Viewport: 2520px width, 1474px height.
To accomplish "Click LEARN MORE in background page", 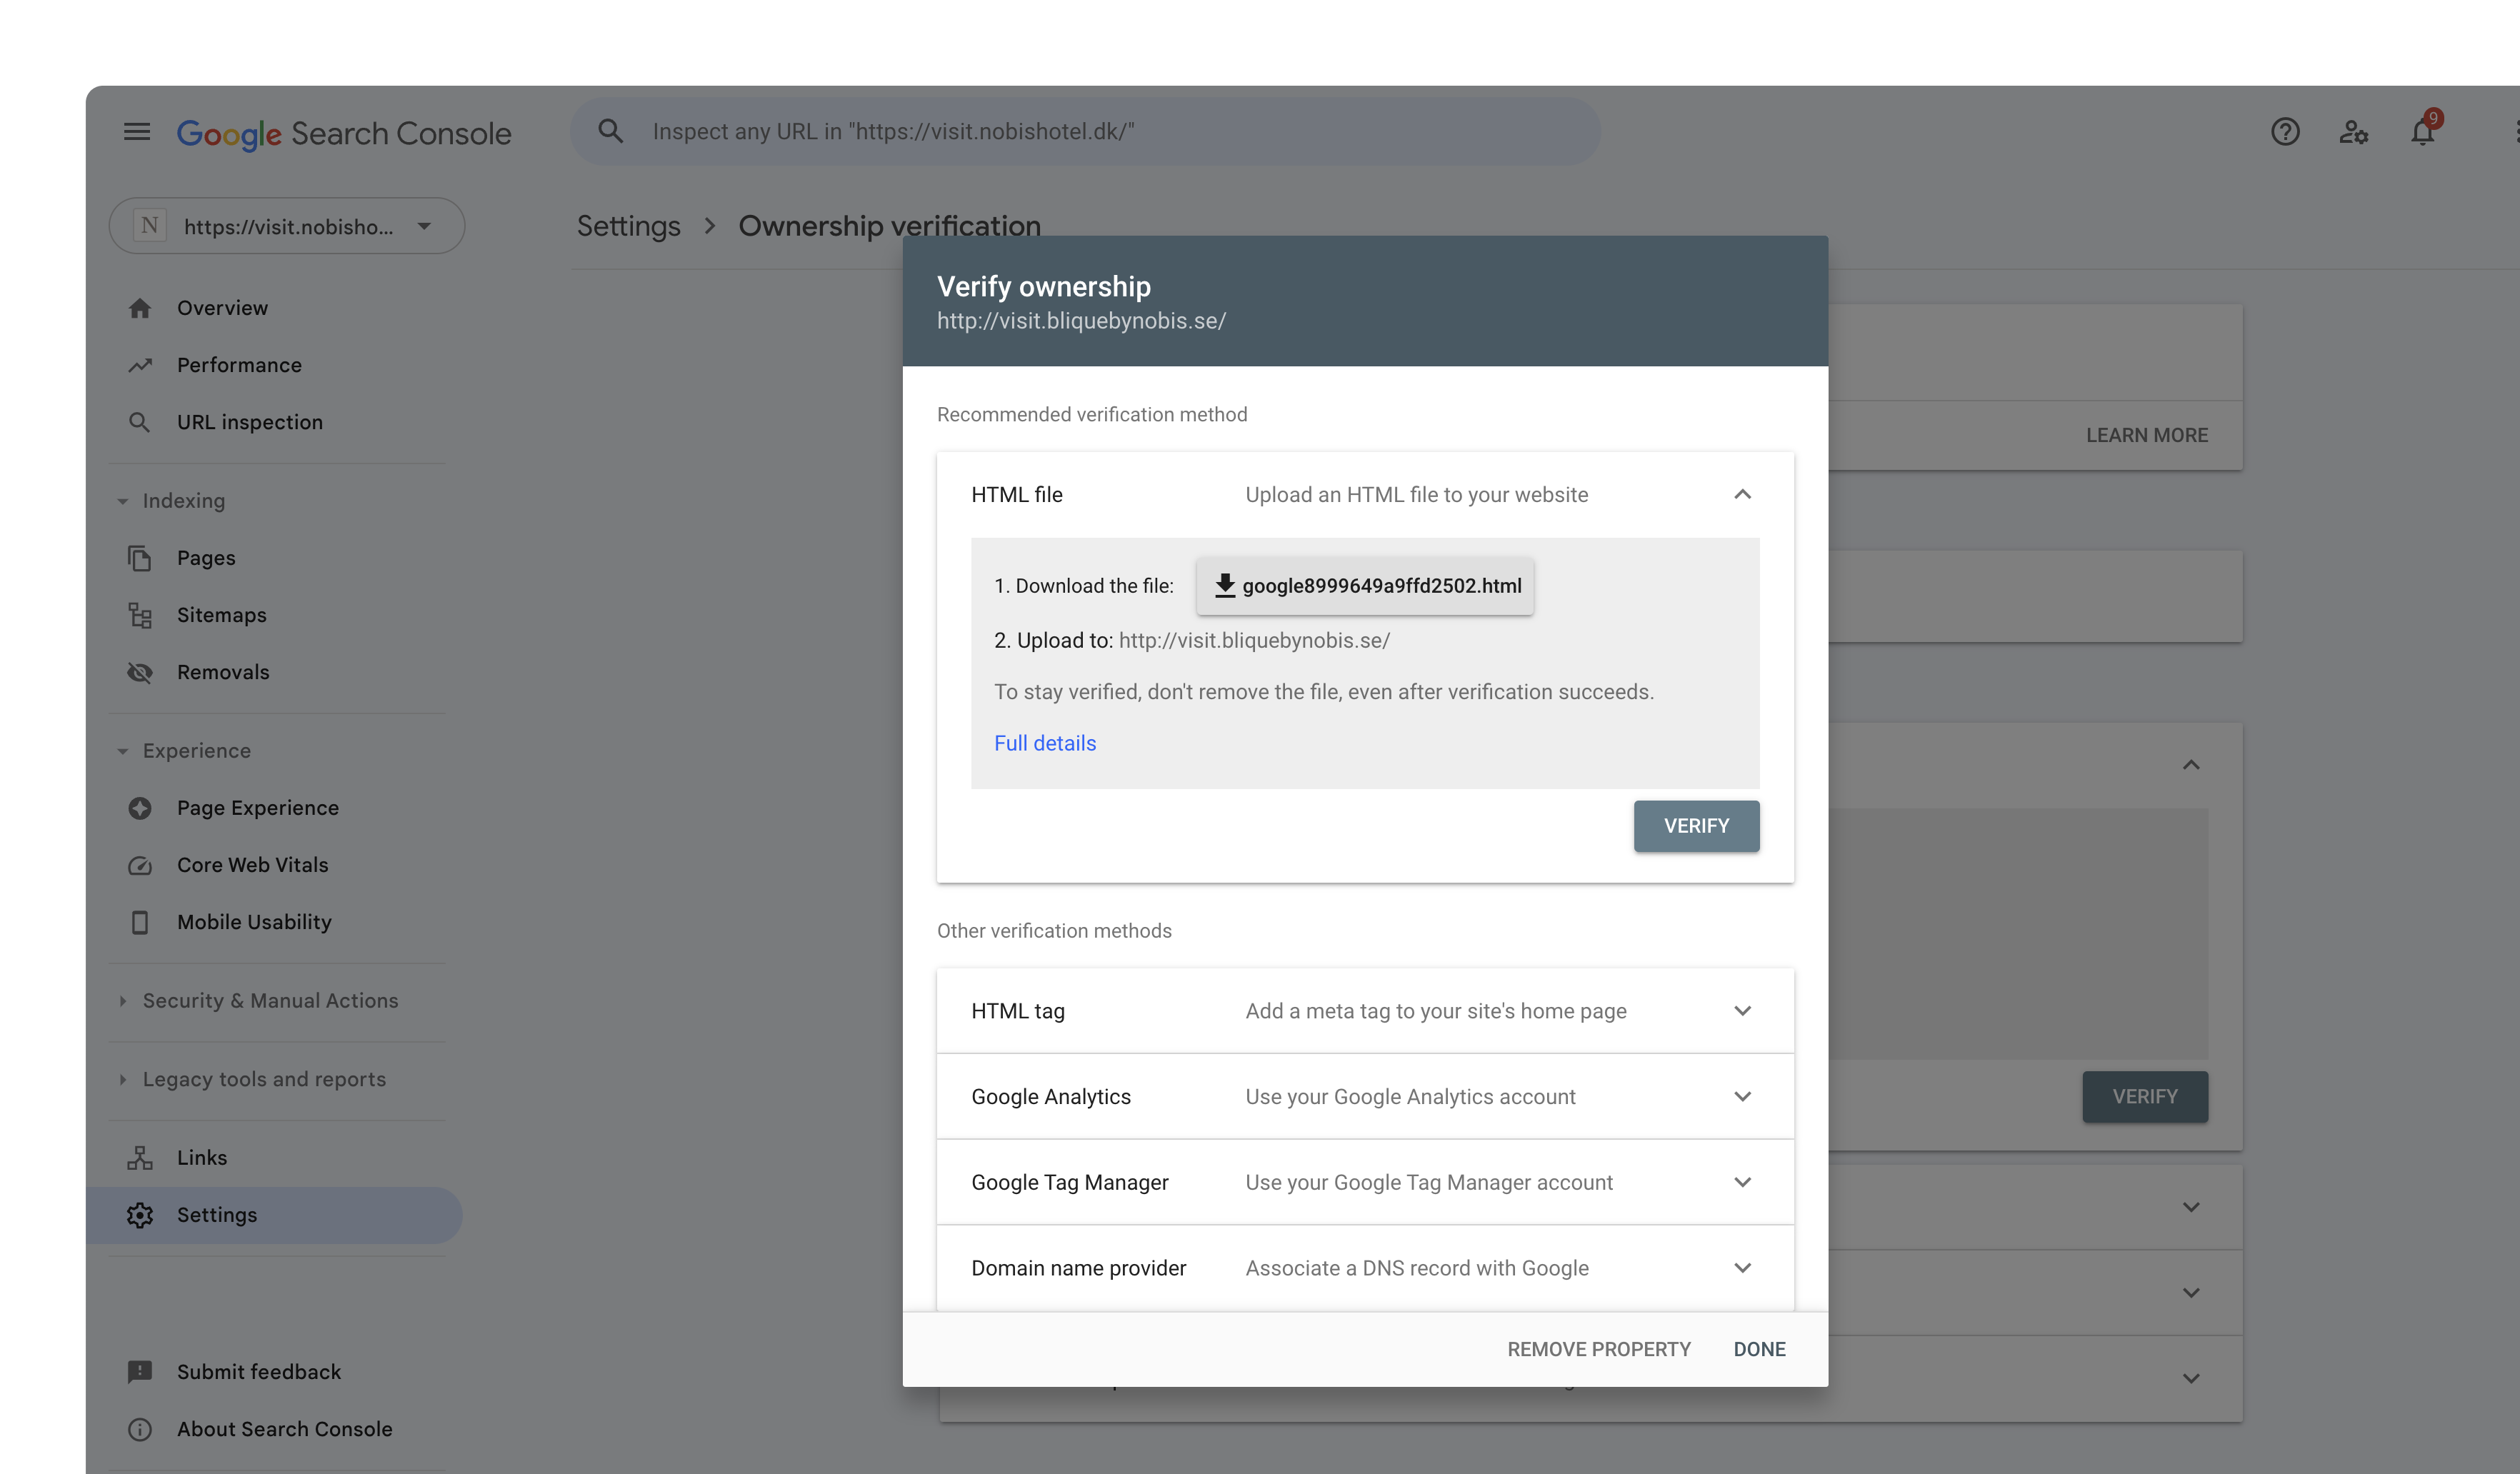I will (2147, 435).
